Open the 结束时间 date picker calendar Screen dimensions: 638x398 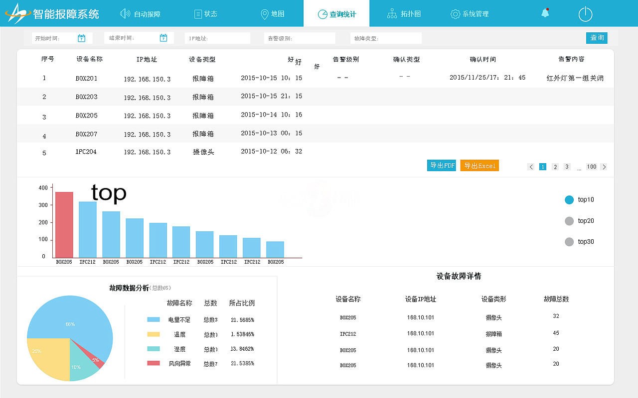coord(163,37)
